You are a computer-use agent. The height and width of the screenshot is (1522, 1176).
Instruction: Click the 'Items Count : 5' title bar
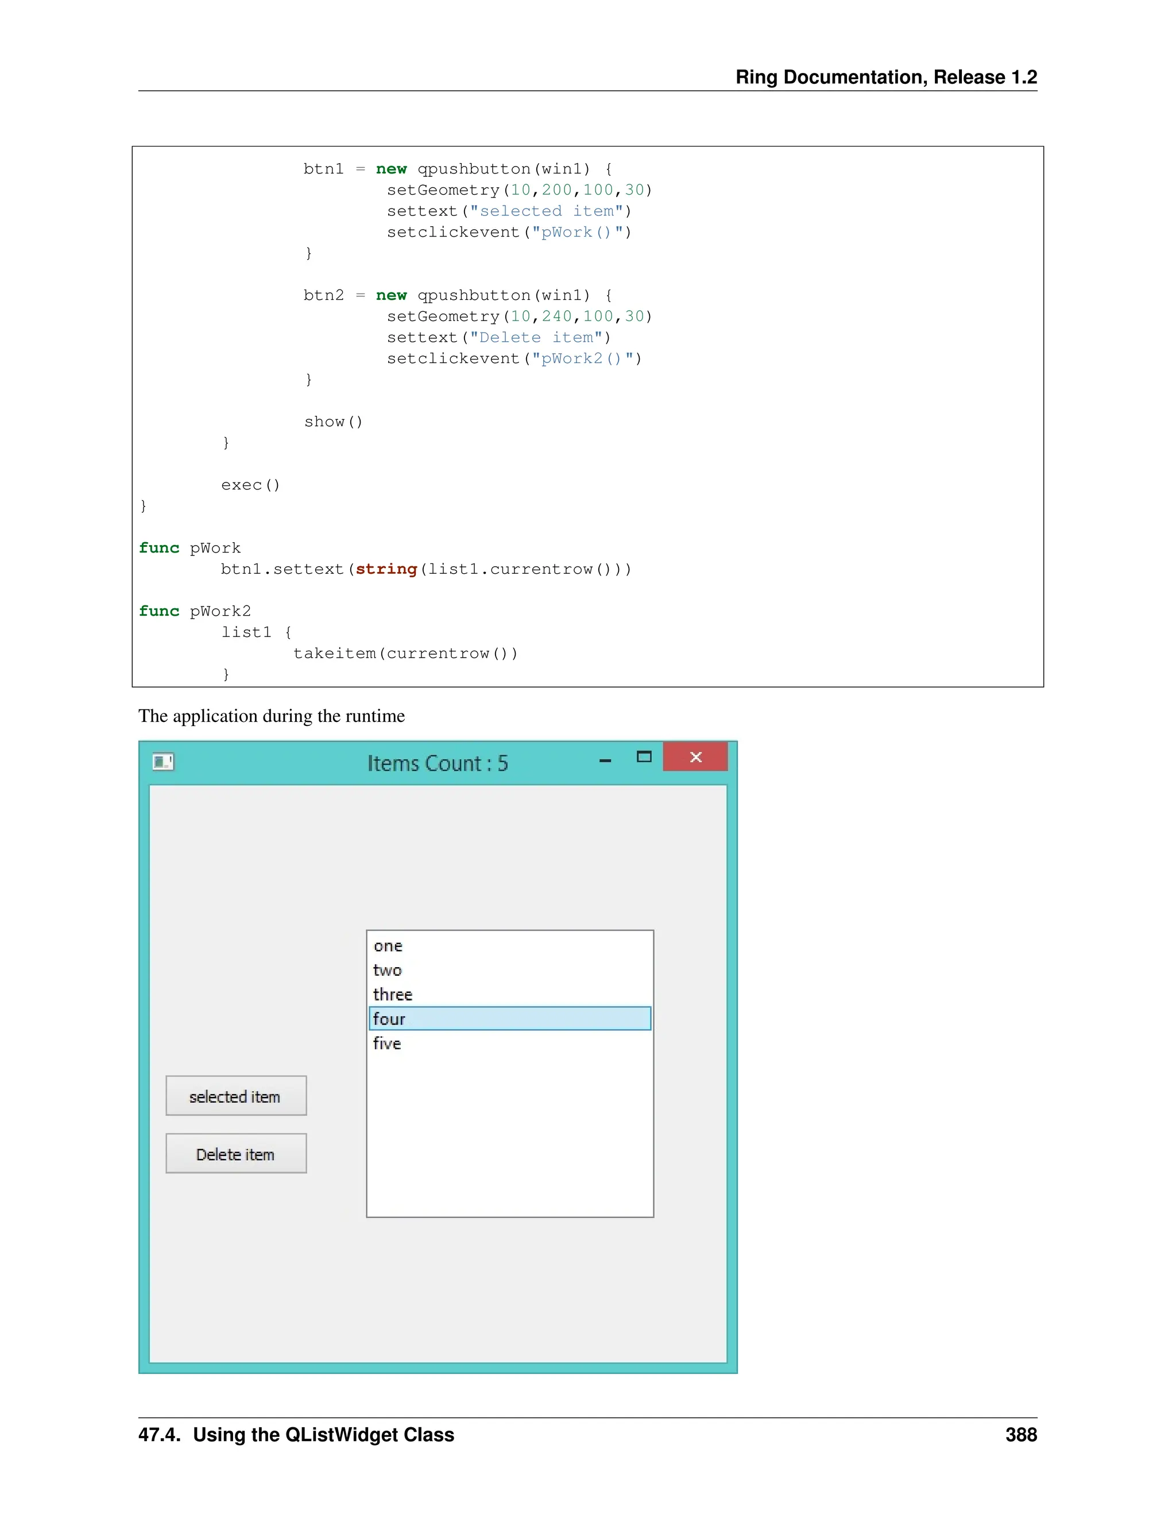(x=438, y=763)
